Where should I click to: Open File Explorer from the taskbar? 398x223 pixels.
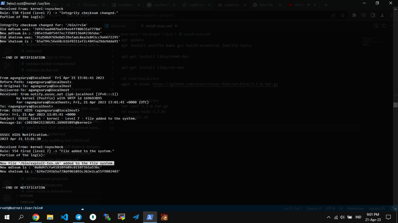pos(50,217)
